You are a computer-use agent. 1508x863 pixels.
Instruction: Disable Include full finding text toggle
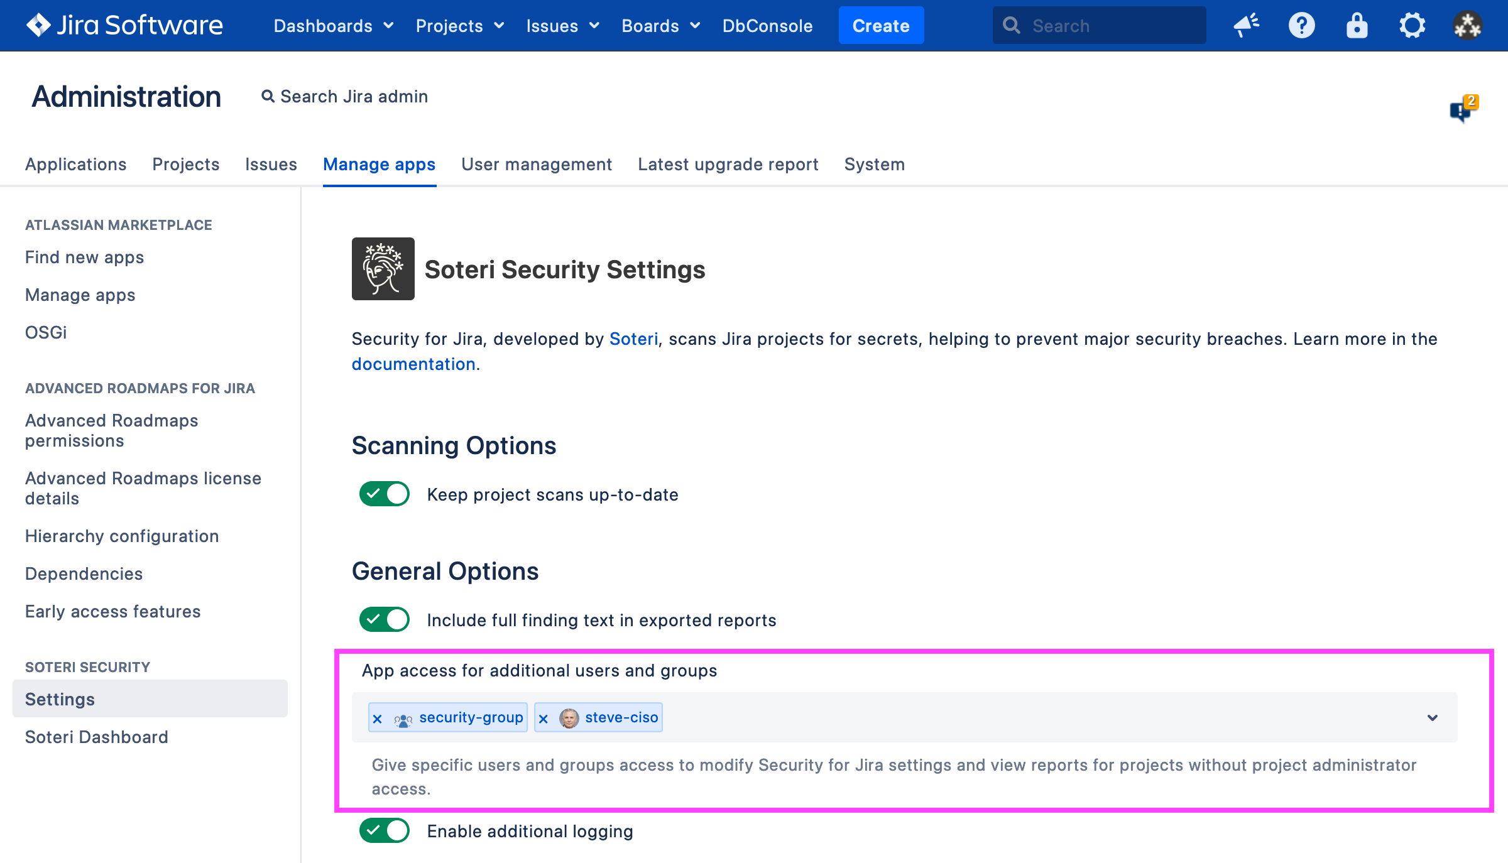point(384,620)
